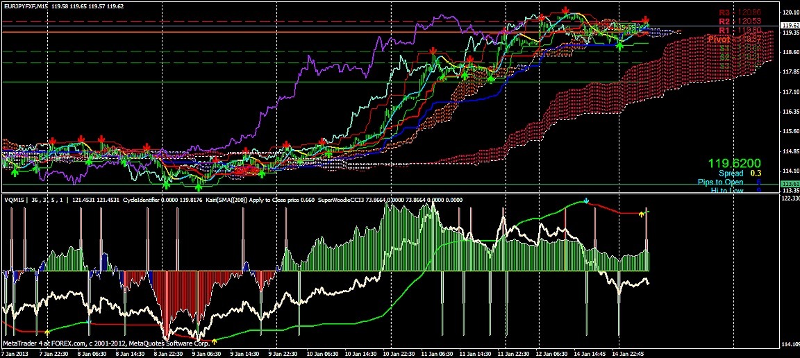Click the 8 Jan 14:30 time label
800x358 pixels.
tap(131, 353)
